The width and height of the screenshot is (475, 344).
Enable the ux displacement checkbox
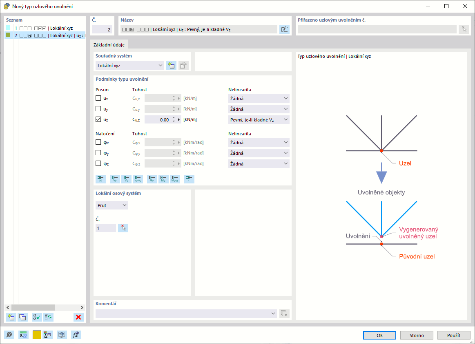pyautogui.click(x=98, y=98)
